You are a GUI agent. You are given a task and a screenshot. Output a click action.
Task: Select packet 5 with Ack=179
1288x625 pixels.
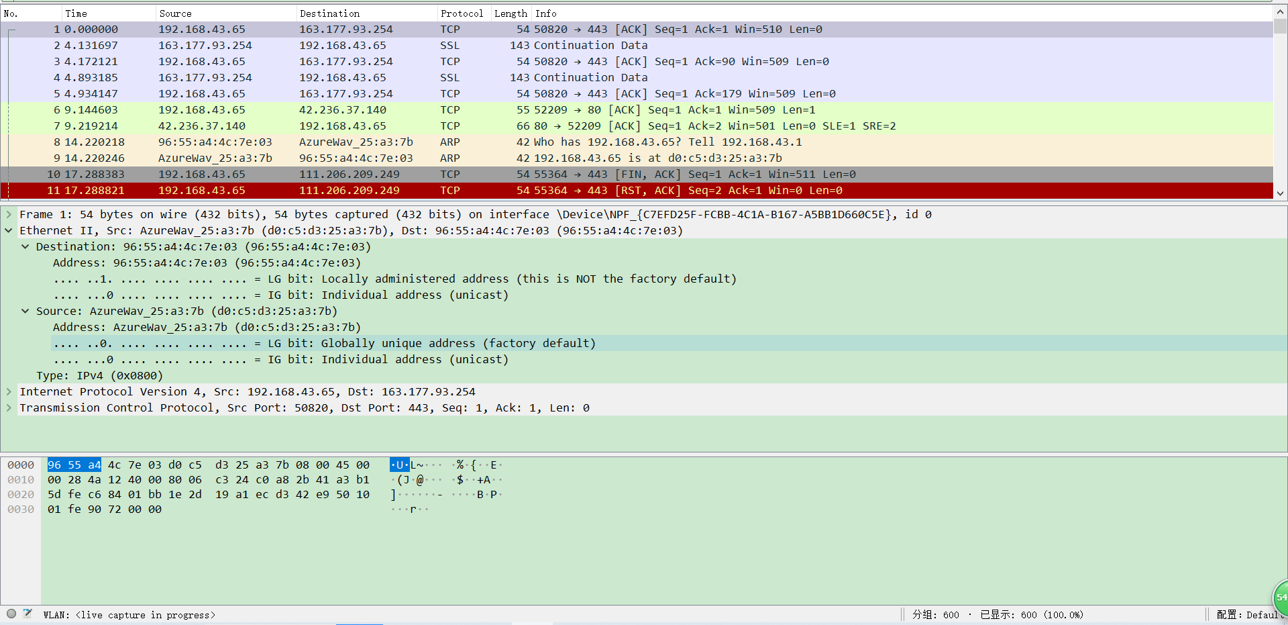tap(637, 94)
